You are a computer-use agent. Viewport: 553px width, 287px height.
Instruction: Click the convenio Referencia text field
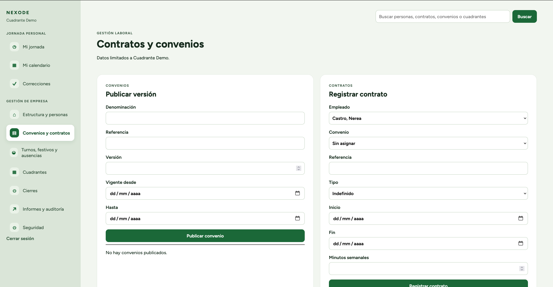coord(205,143)
